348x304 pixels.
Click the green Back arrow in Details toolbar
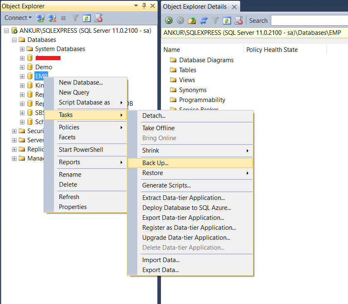click(169, 20)
